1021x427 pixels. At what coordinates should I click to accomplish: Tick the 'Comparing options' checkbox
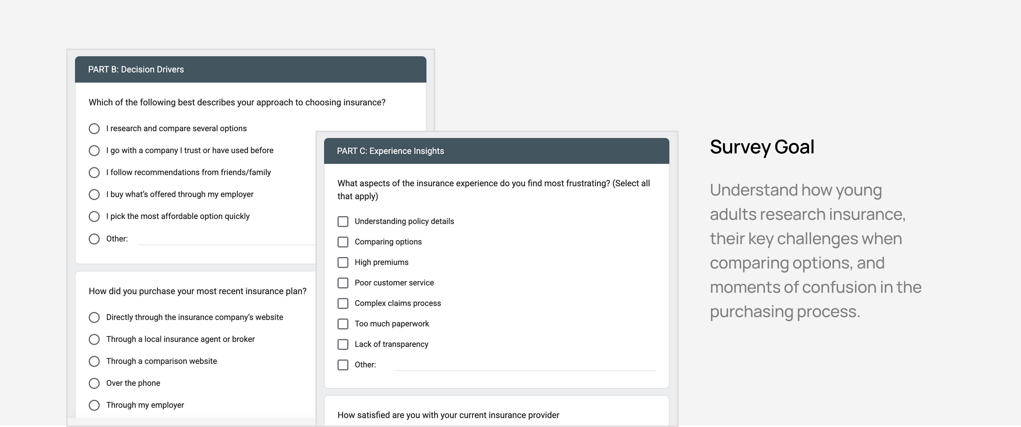tap(343, 242)
